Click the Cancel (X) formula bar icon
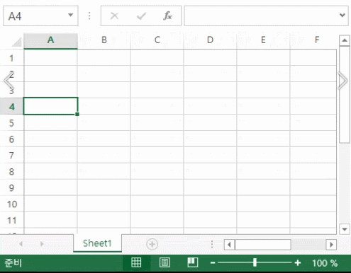Screen dimensions: 351x273 (114, 16)
